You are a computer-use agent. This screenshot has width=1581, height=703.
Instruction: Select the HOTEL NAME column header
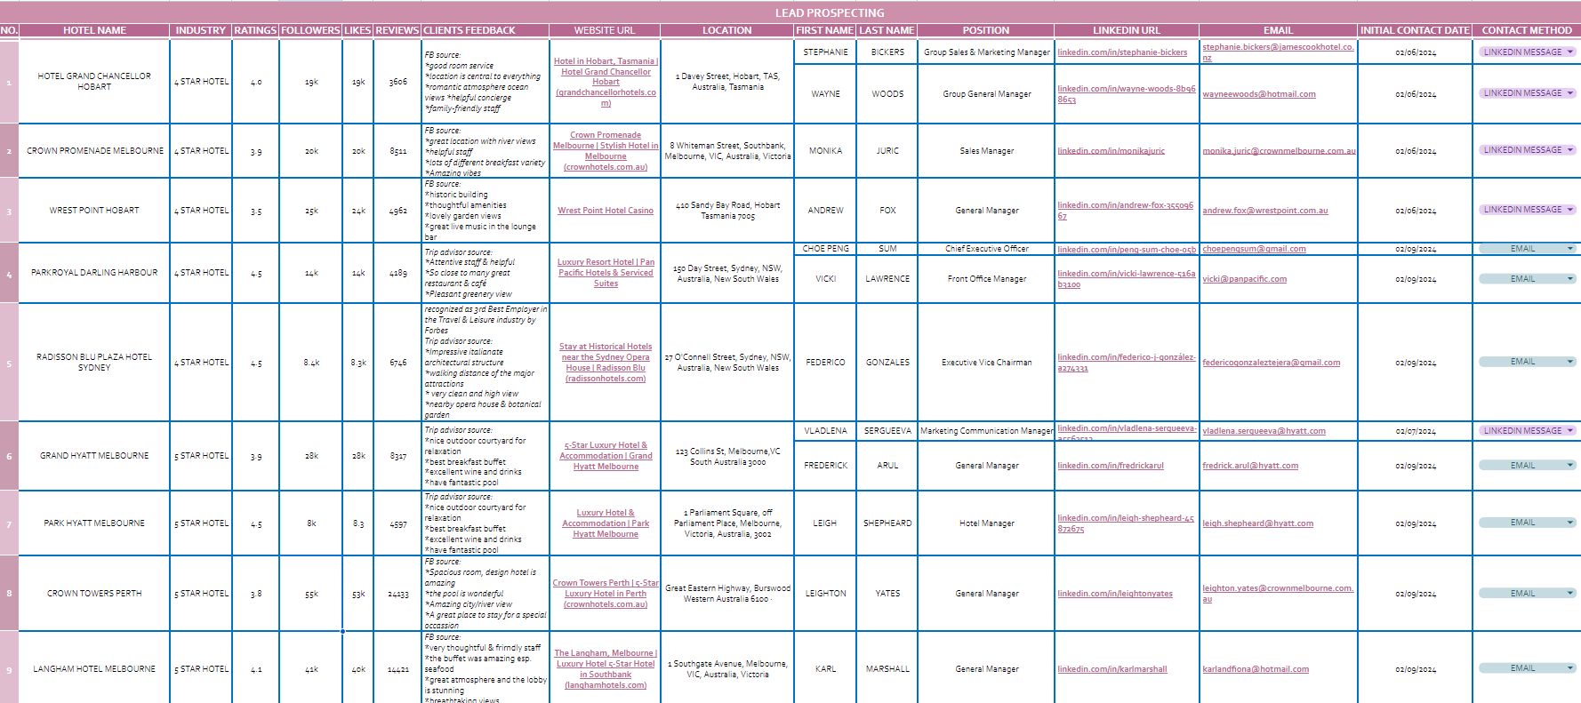(94, 30)
